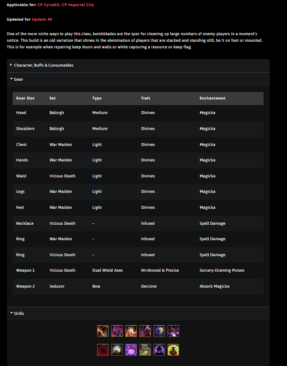Click the Gear Slot column header
The image size is (287, 366).
(x=27, y=98)
